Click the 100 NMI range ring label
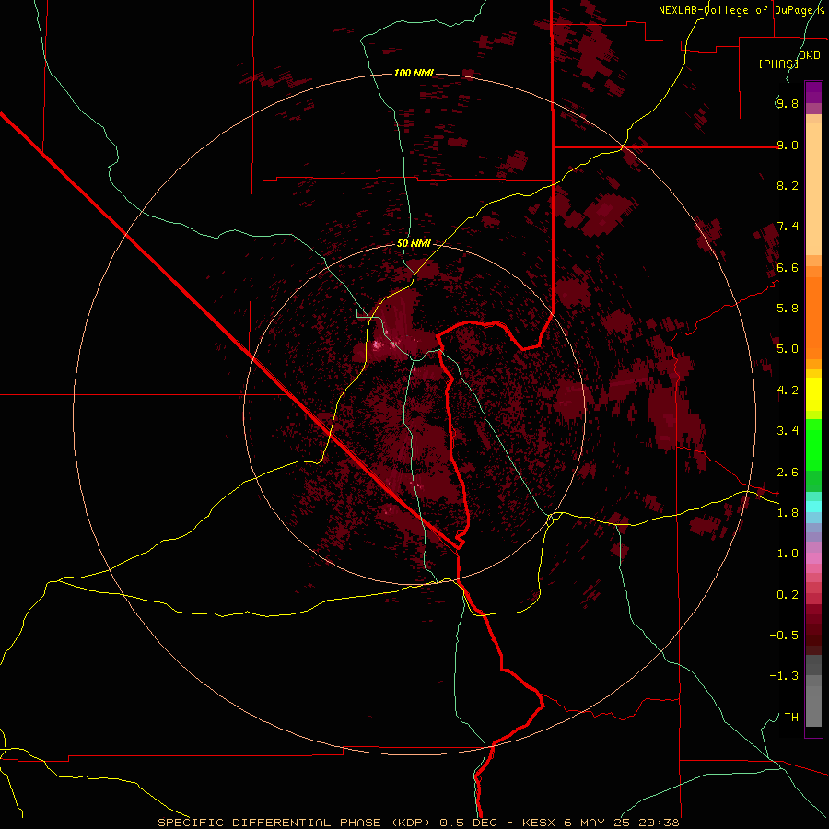829x829 pixels. (x=414, y=73)
